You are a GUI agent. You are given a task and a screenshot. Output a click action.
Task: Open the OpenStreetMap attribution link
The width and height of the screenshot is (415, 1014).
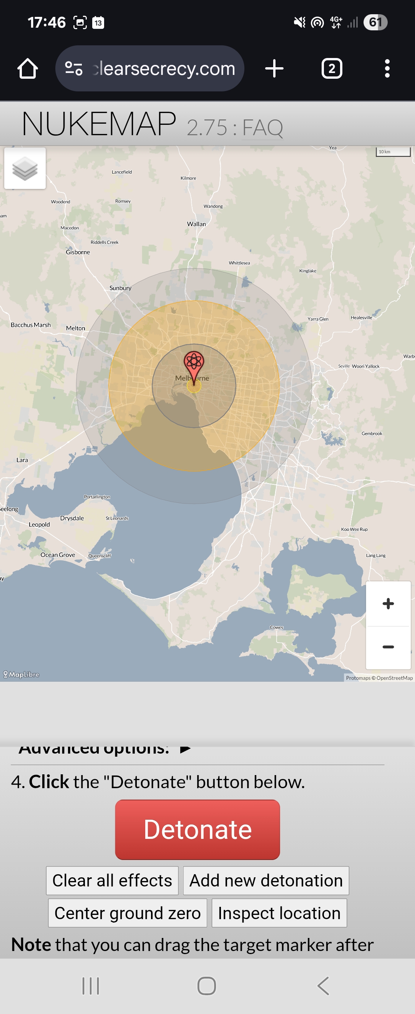[394, 678]
